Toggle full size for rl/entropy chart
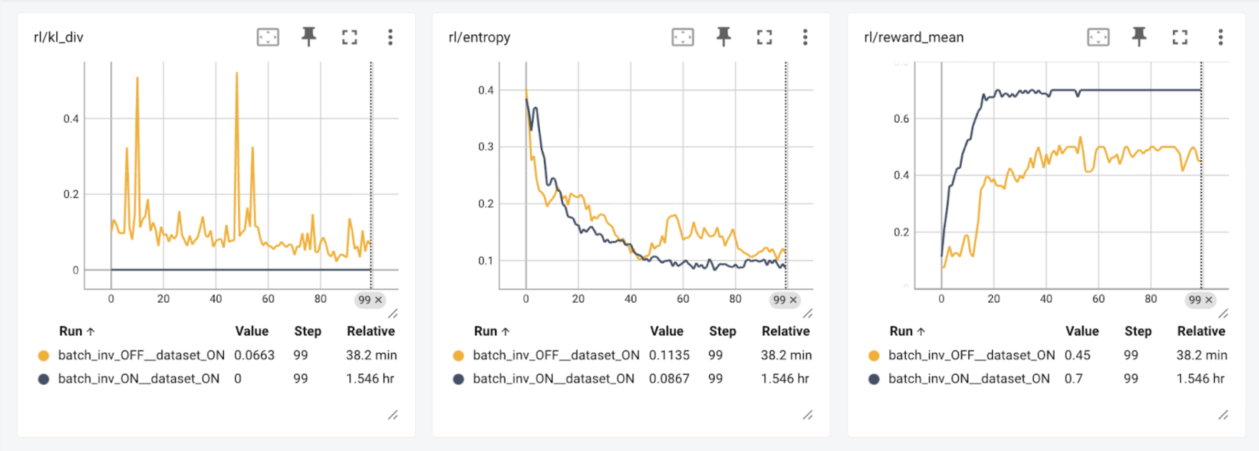The width and height of the screenshot is (1259, 451). [765, 37]
